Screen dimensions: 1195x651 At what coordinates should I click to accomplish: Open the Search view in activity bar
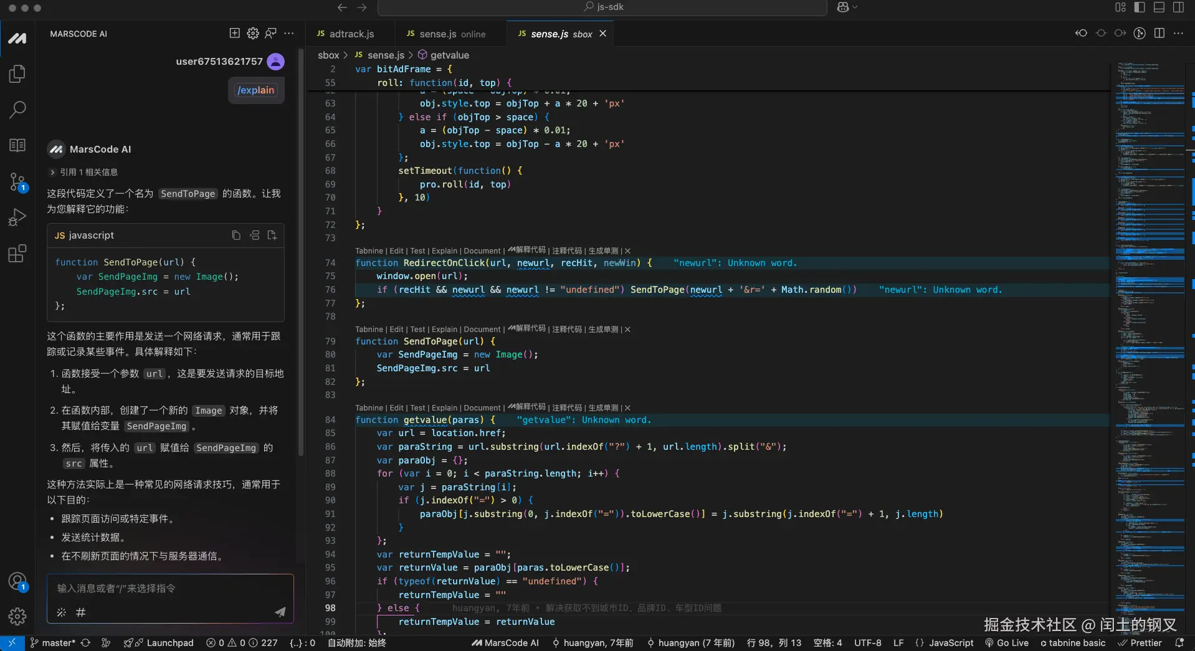17,110
